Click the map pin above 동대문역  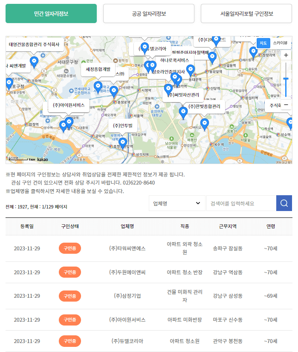click(x=191, y=70)
